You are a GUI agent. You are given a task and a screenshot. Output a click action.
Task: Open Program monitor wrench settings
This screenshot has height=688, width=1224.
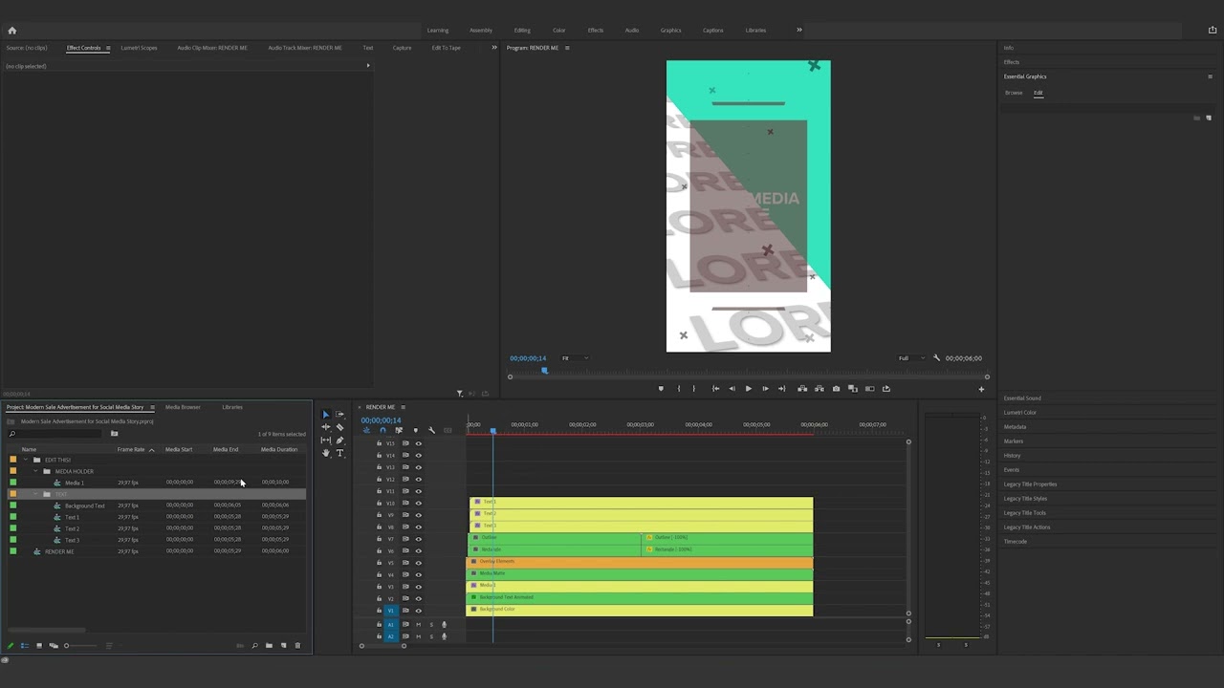936,358
